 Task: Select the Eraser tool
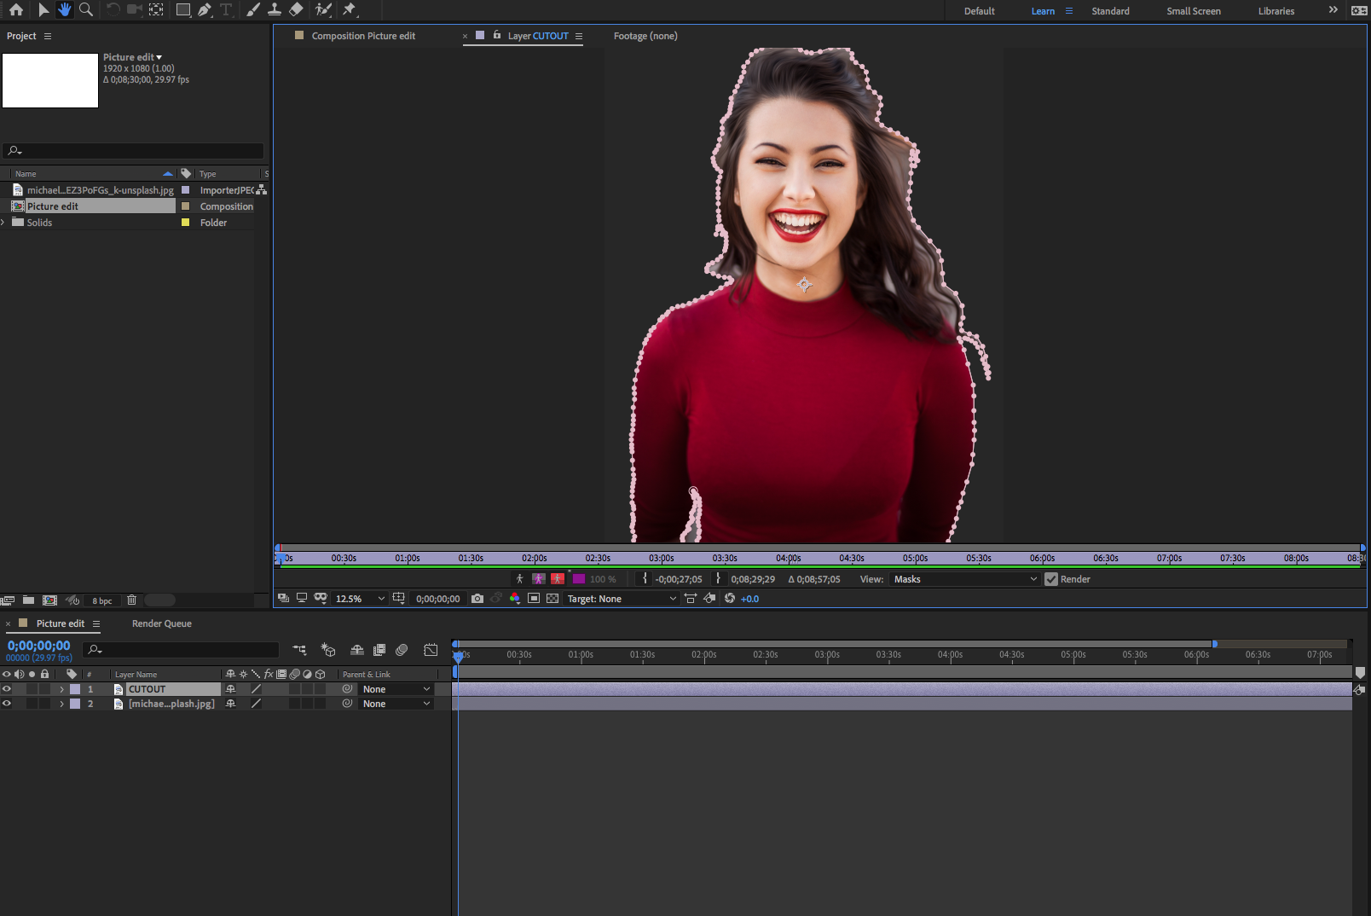pos(296,10)
